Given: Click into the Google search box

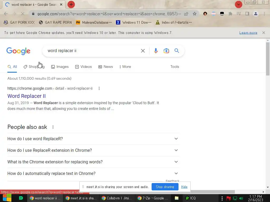Looking at the screenshot, I should point(93,51).
